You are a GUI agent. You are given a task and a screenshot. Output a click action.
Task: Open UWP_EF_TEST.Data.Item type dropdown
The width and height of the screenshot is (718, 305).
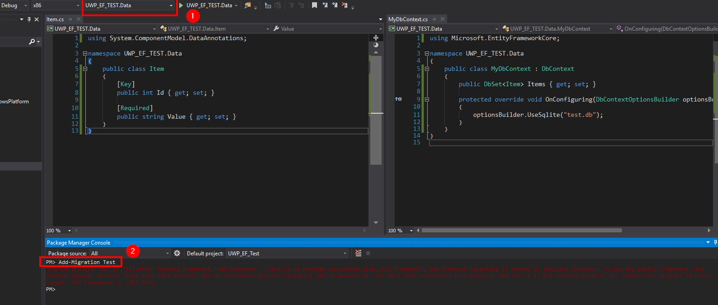pos(268,28)
